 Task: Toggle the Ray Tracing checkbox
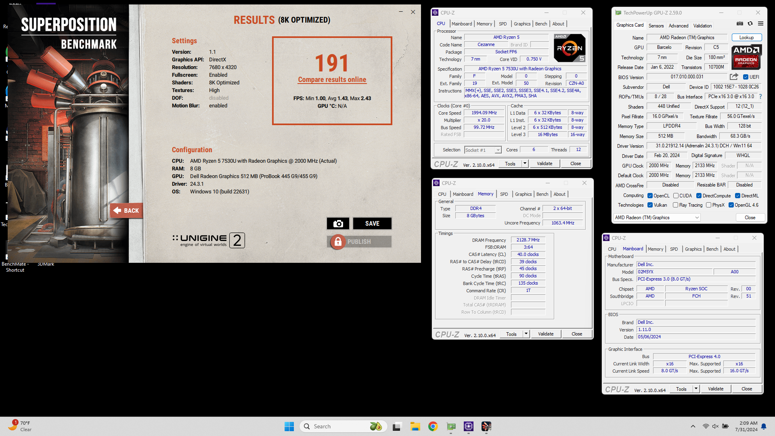point(675,205)
